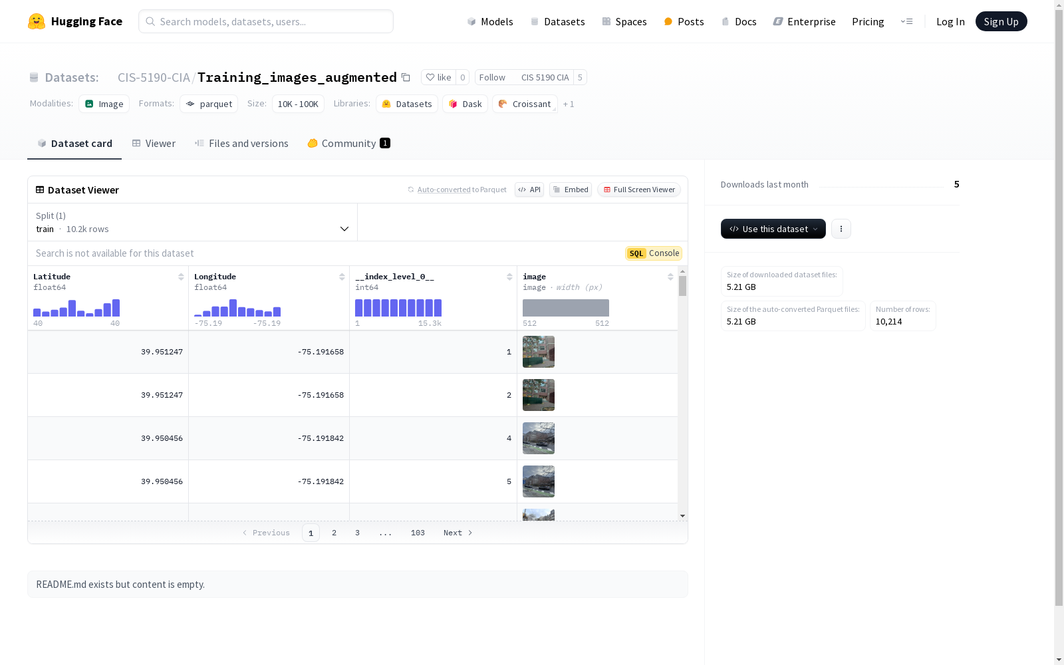Click the Datasets: breadcrumb label

click(x=72, y=77)
